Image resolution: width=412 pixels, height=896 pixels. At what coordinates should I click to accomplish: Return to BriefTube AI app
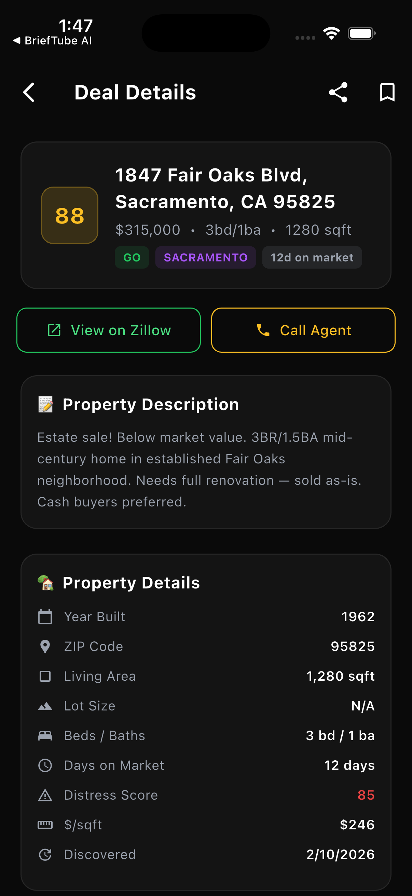(x=53, y=41)
